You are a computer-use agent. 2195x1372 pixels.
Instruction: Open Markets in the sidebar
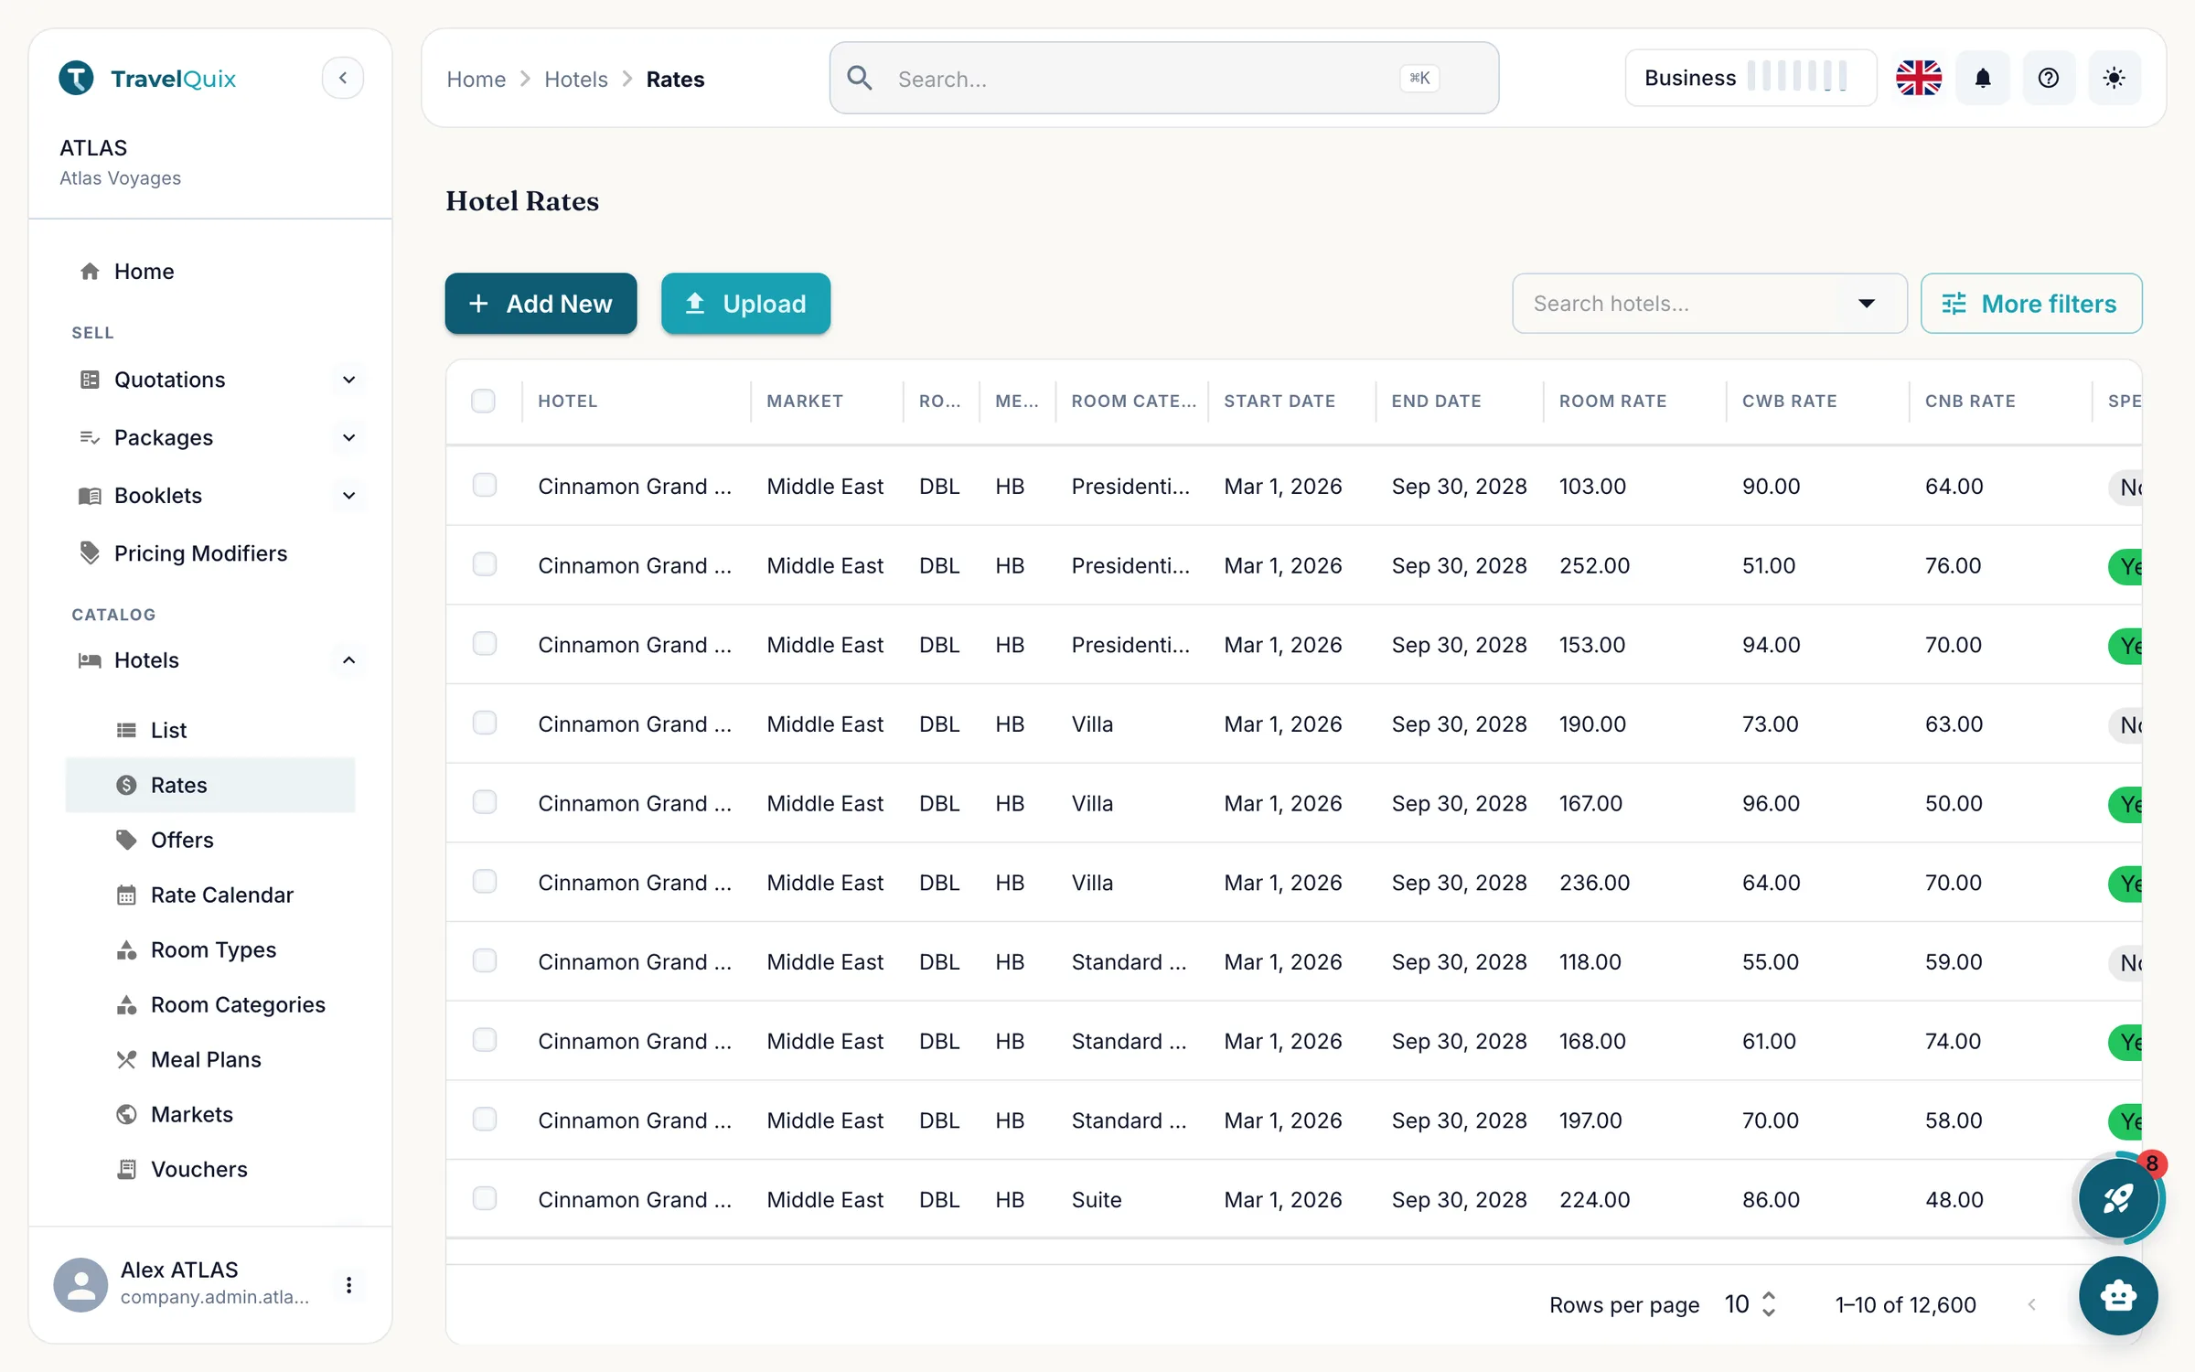[210, 1114]
